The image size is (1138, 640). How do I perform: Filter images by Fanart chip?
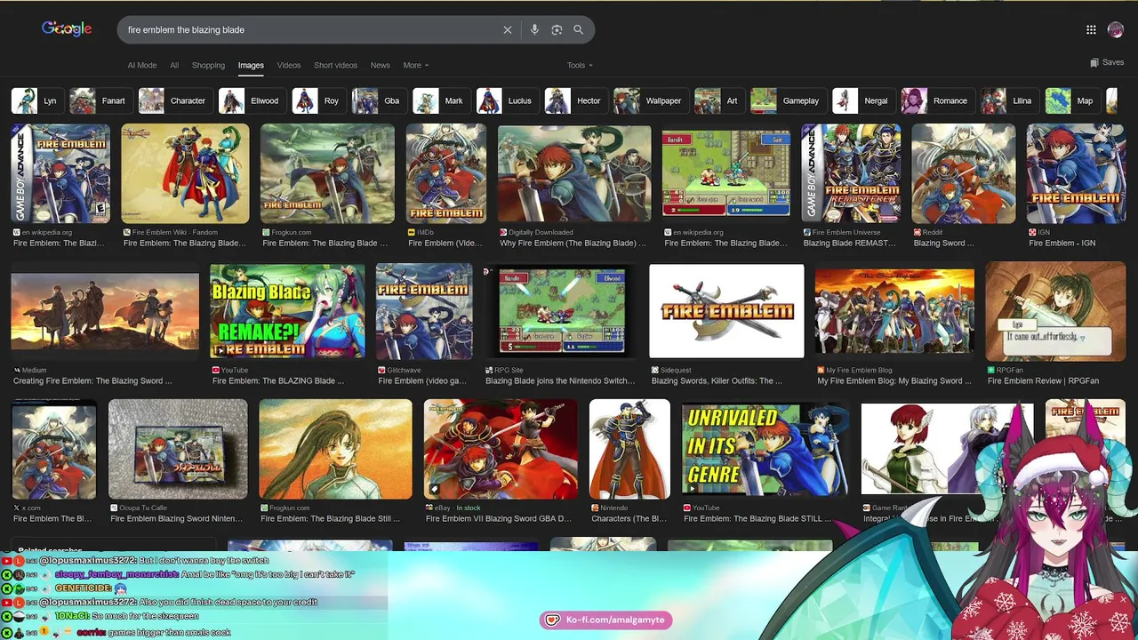click(x=100, y=100)
